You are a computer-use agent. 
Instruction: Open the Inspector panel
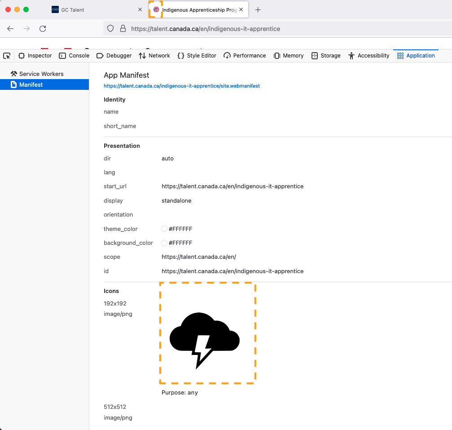coord(35,56)
